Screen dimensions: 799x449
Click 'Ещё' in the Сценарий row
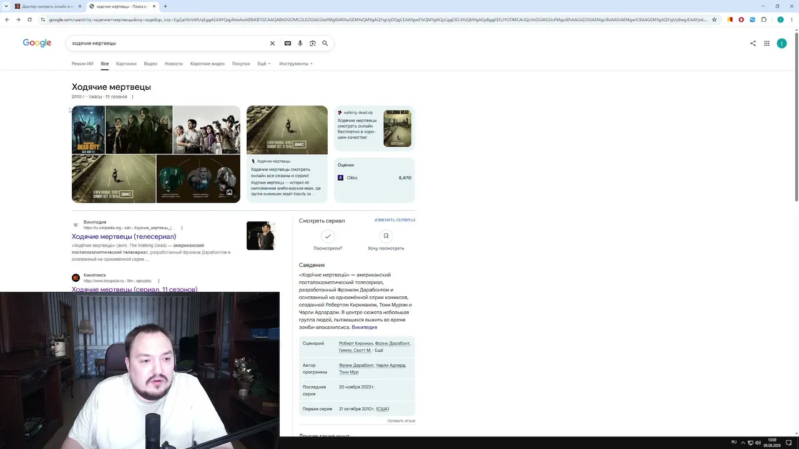click(x=379, y=350)
